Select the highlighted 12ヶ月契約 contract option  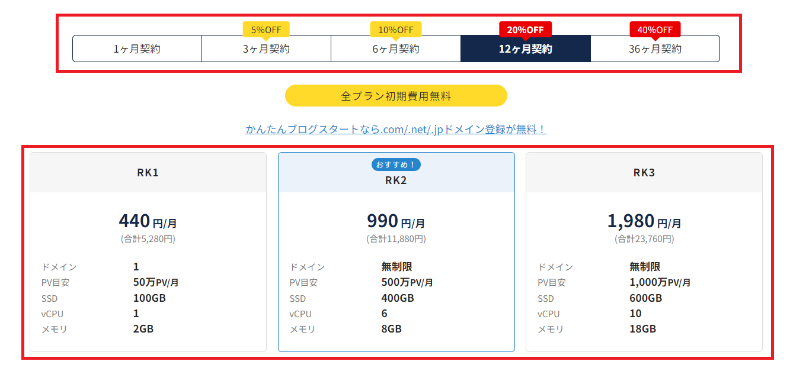tap(526, 48)
